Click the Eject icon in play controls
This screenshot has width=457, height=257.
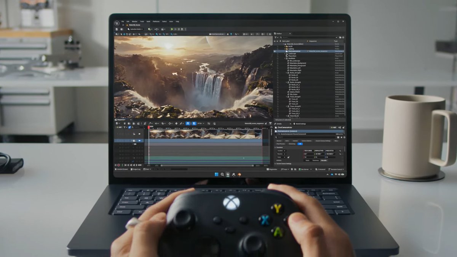click(182, 29)
